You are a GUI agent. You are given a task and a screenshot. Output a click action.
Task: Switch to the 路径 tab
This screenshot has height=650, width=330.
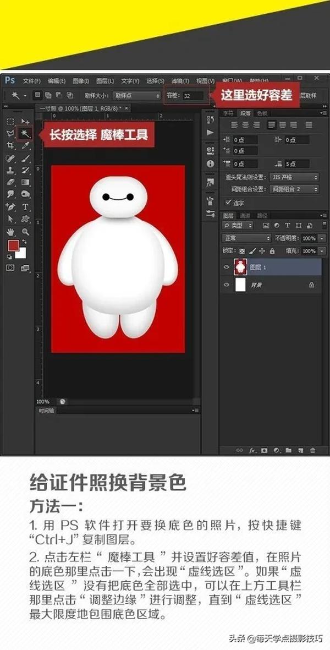point(262,216)
